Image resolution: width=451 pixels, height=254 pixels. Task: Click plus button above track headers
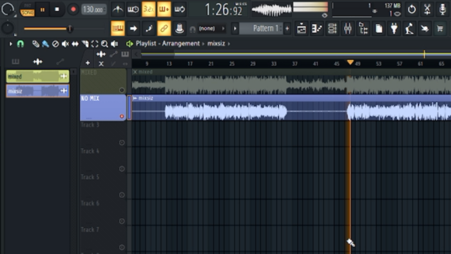88,63
